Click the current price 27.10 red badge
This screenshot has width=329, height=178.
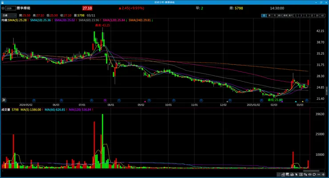pos(87,8)
